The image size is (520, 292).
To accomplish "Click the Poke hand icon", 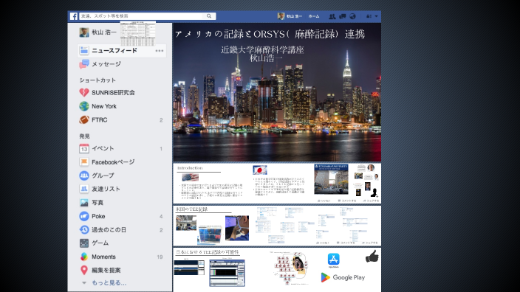I will tap(84, 216).
